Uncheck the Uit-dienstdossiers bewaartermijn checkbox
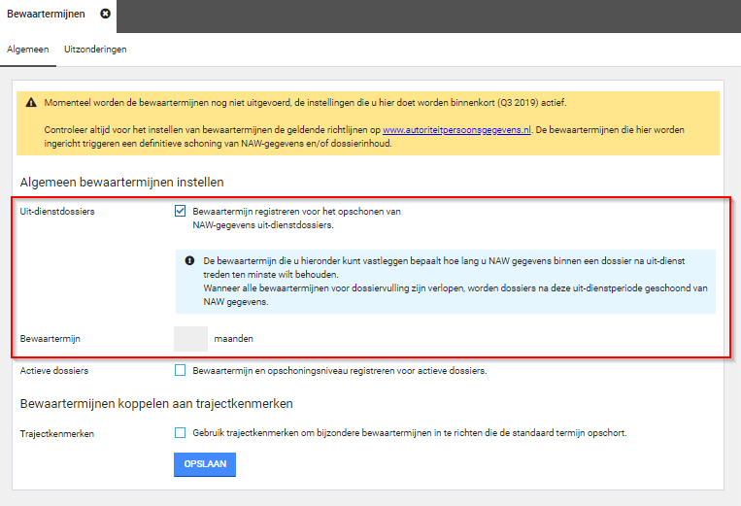 181,211
